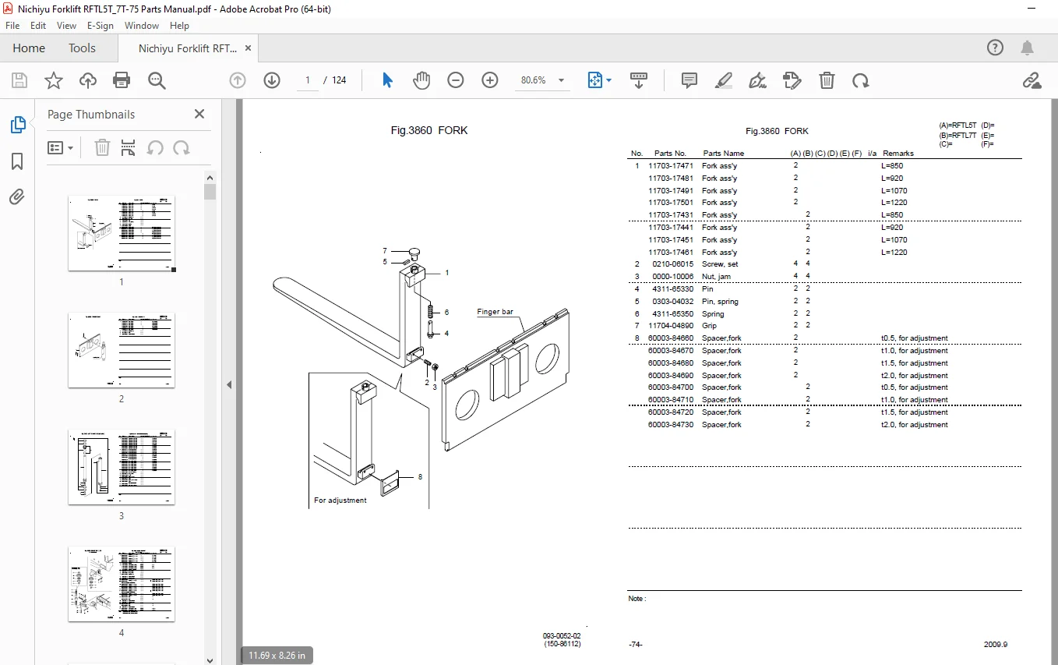Zoom out with the minus circle icon

click(x=456, y=80)
